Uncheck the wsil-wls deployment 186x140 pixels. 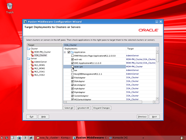point(72,60)
